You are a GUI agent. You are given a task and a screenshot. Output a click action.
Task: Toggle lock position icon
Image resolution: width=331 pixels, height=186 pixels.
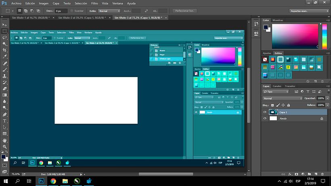click(283, 105)
